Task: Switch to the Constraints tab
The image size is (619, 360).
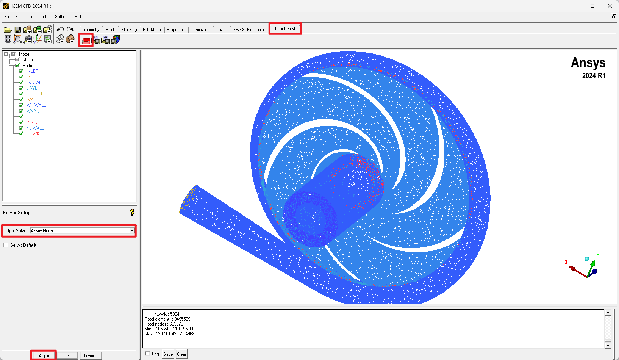Action: coord(200,30)
